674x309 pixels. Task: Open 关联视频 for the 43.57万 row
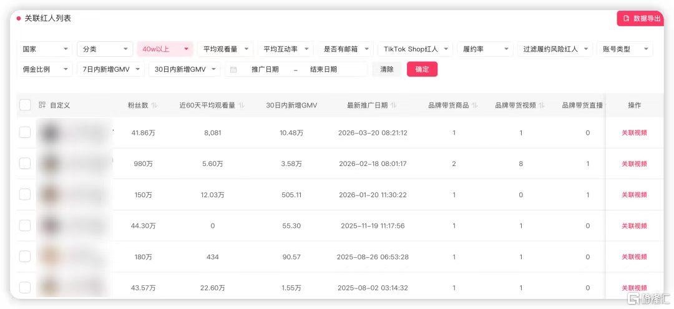point(634,288)
